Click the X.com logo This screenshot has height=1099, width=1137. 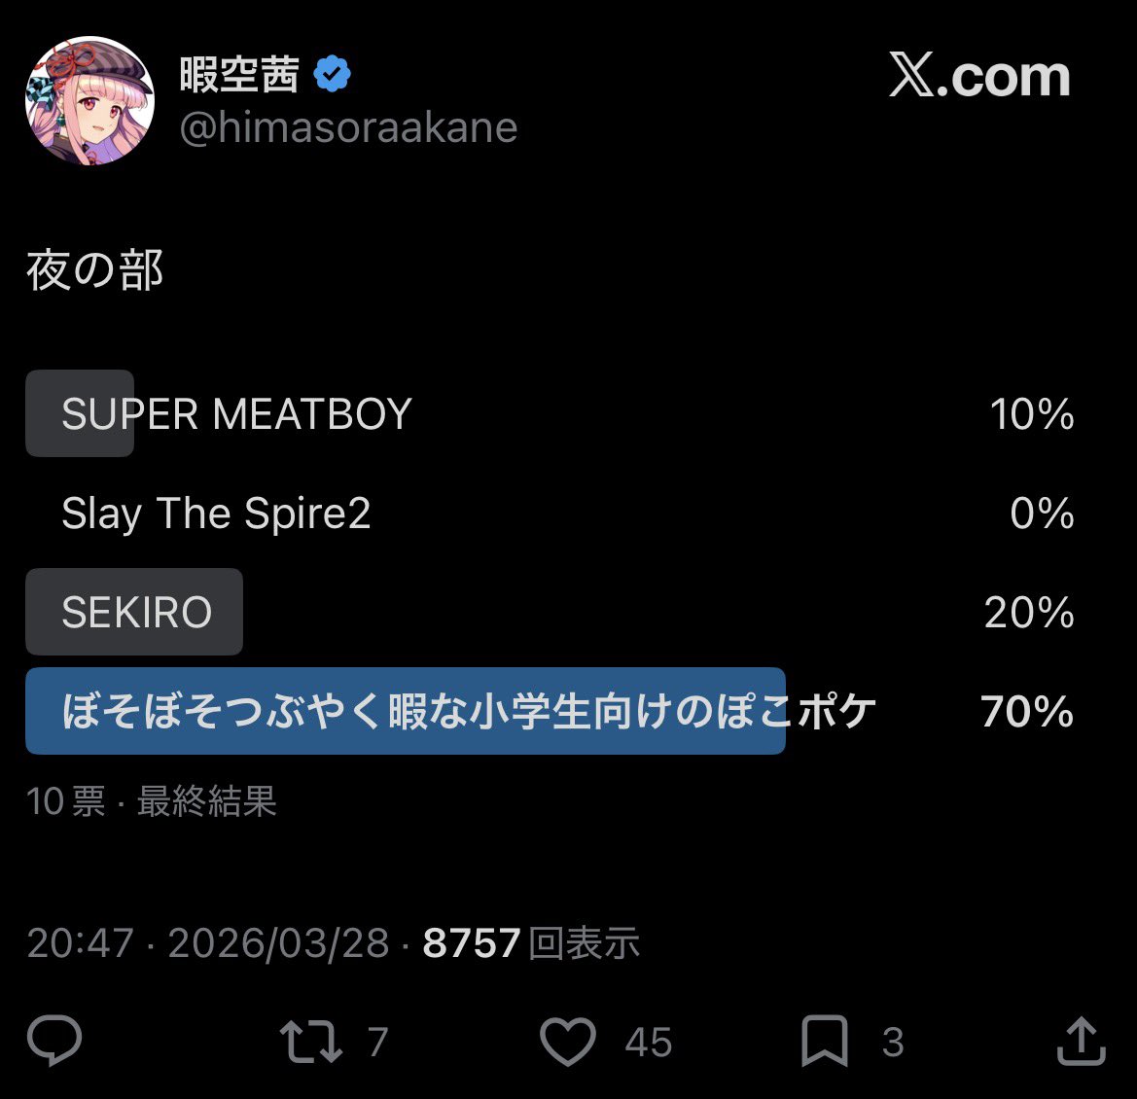coord(978,76)
